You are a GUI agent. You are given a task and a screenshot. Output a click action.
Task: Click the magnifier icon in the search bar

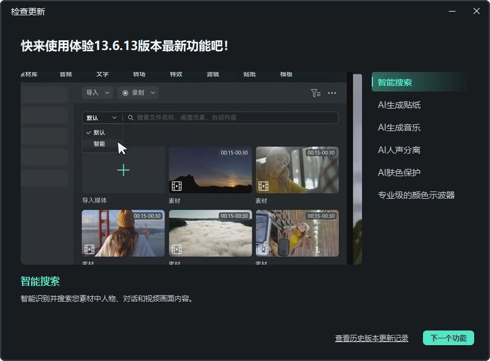130,118
